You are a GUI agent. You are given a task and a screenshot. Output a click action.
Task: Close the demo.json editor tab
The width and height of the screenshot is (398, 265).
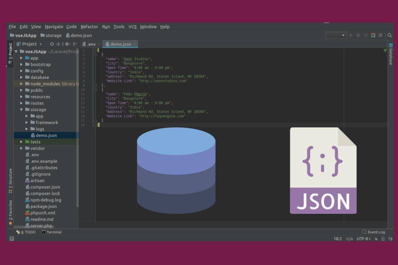point(135,44)
